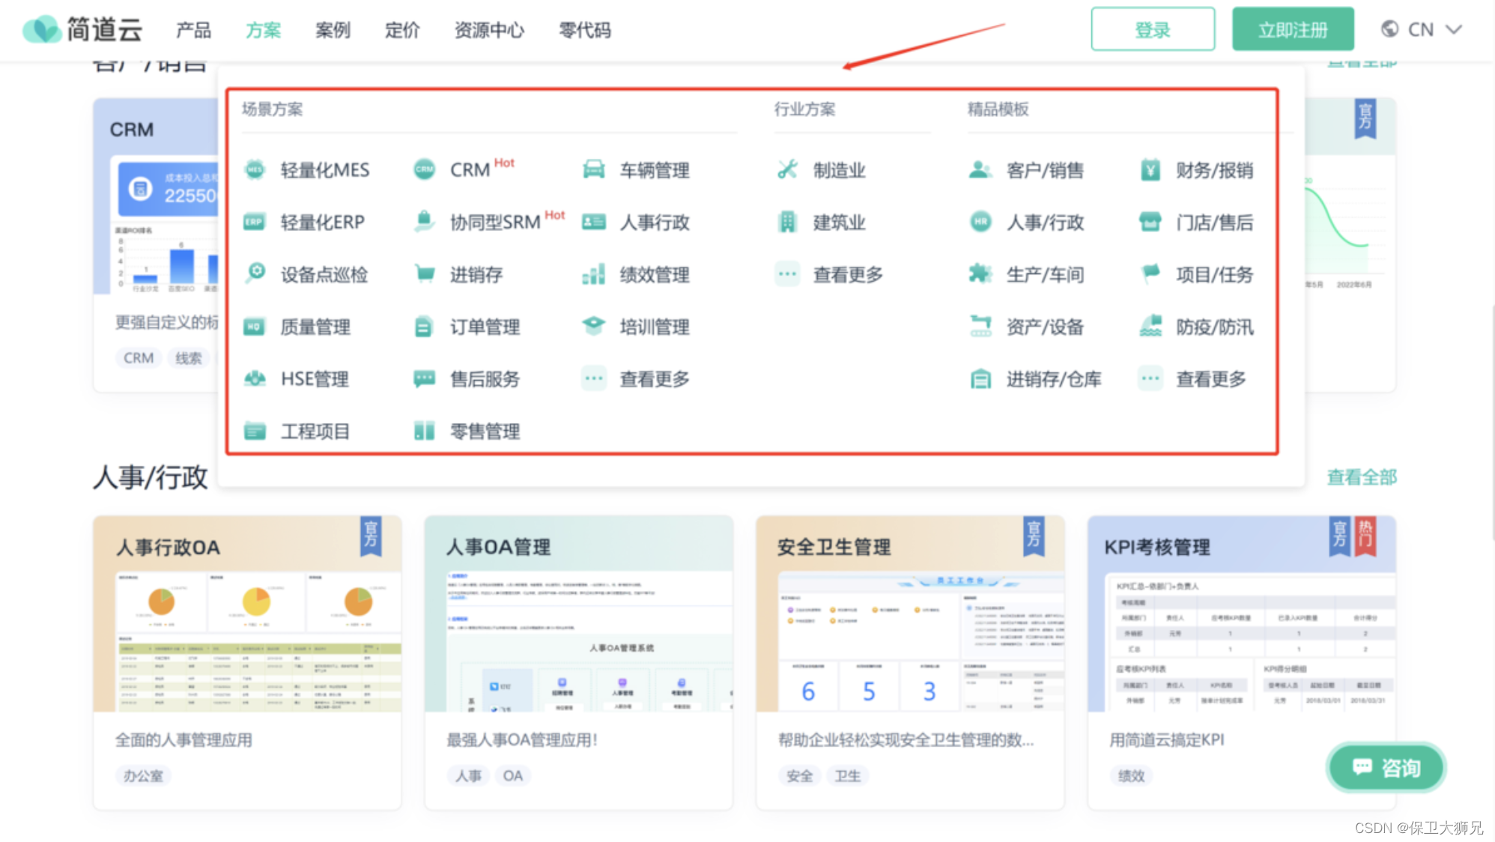Click the 车辆管理 car icon
The width and height of the screenshot is (1495, 842).
(x=593, y=170)
